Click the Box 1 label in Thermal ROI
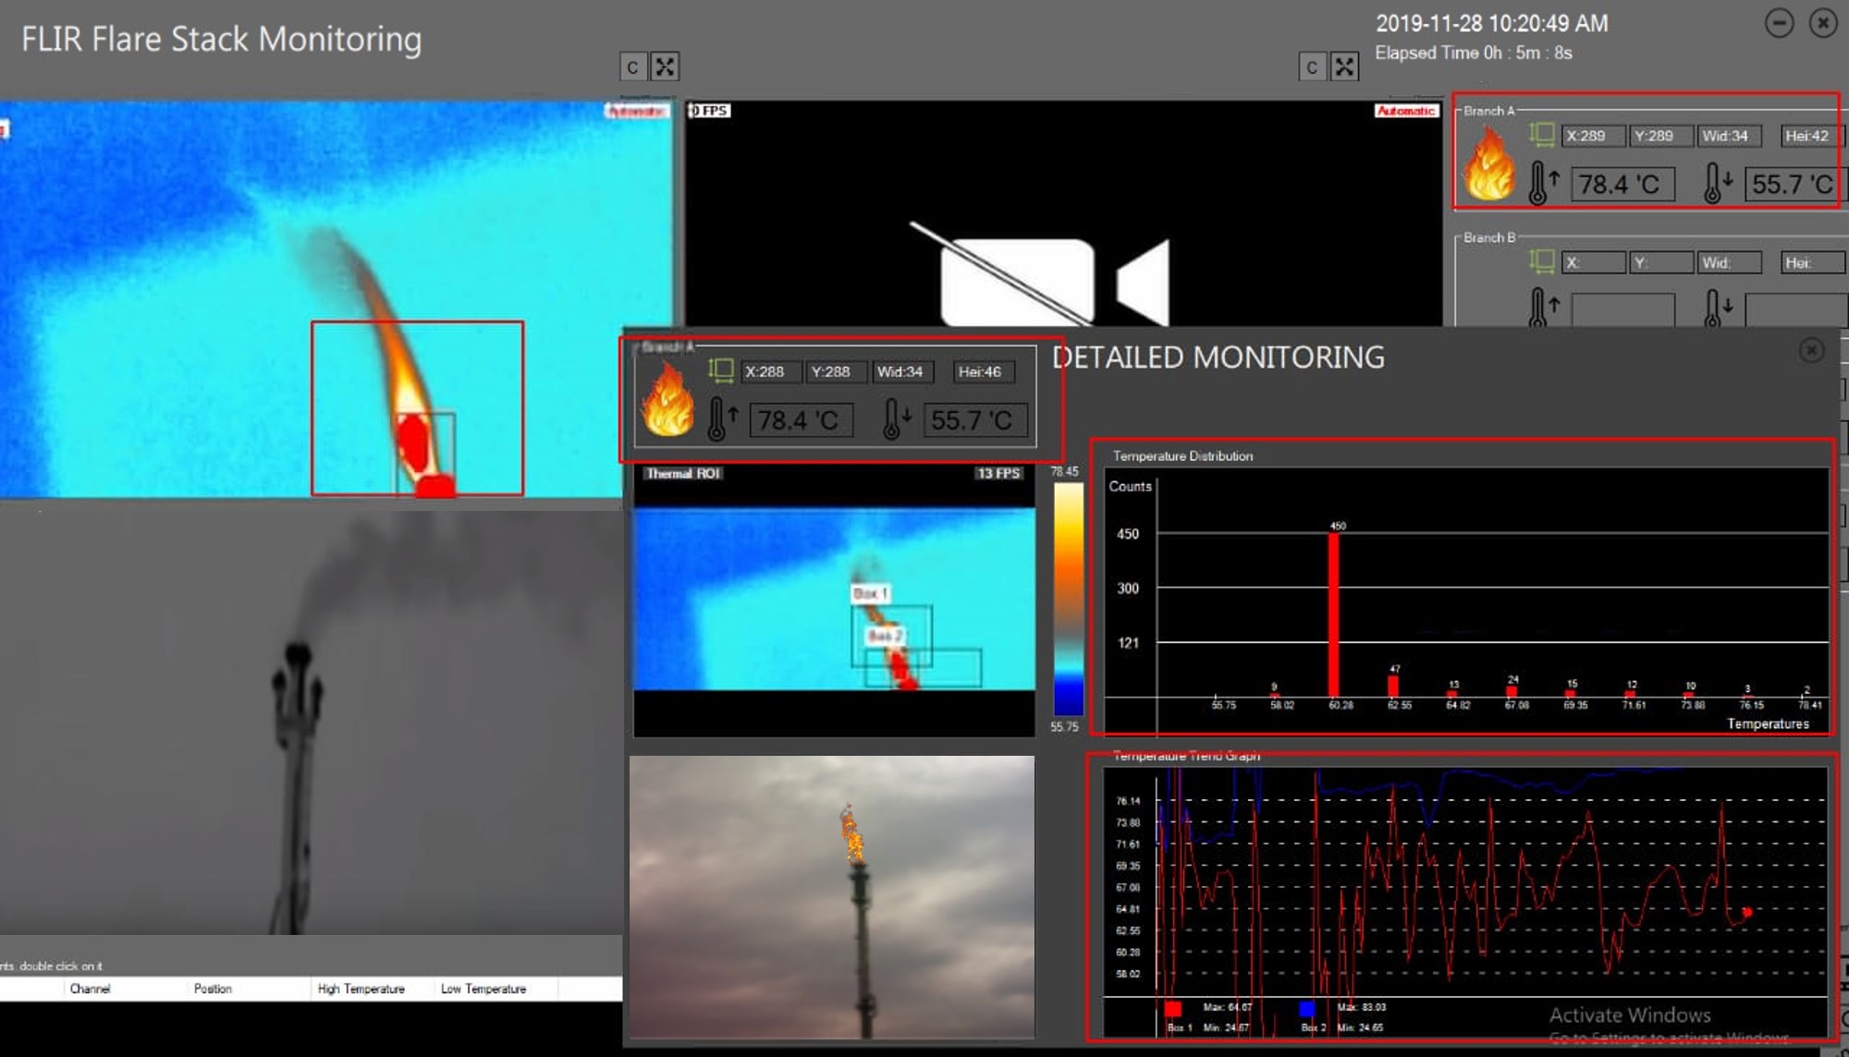This screenshot has height=1057, width=1849. coord(870,593)
